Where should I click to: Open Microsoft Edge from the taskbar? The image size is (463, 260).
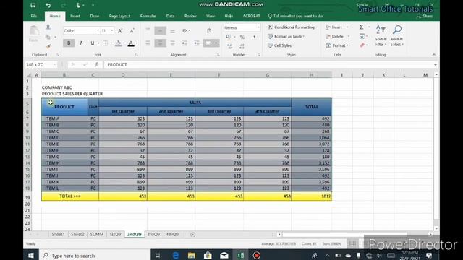click(x=175, y=255)
